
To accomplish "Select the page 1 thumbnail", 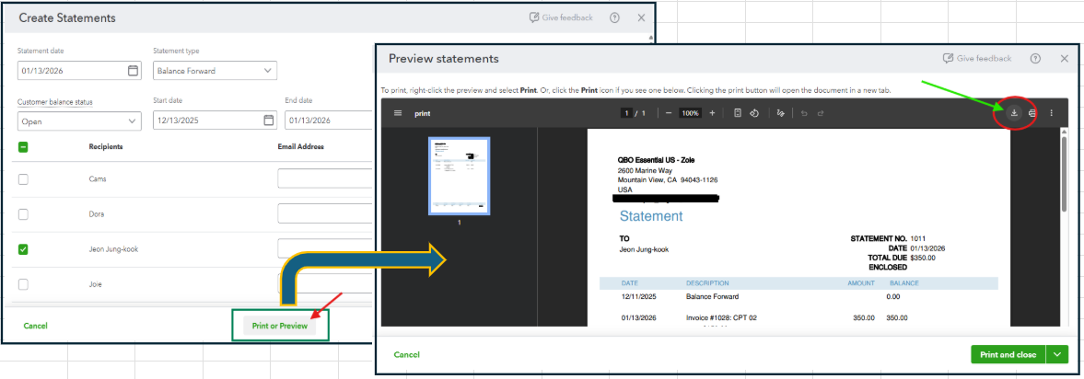I will pyautogui.click(x=459, y=176).
